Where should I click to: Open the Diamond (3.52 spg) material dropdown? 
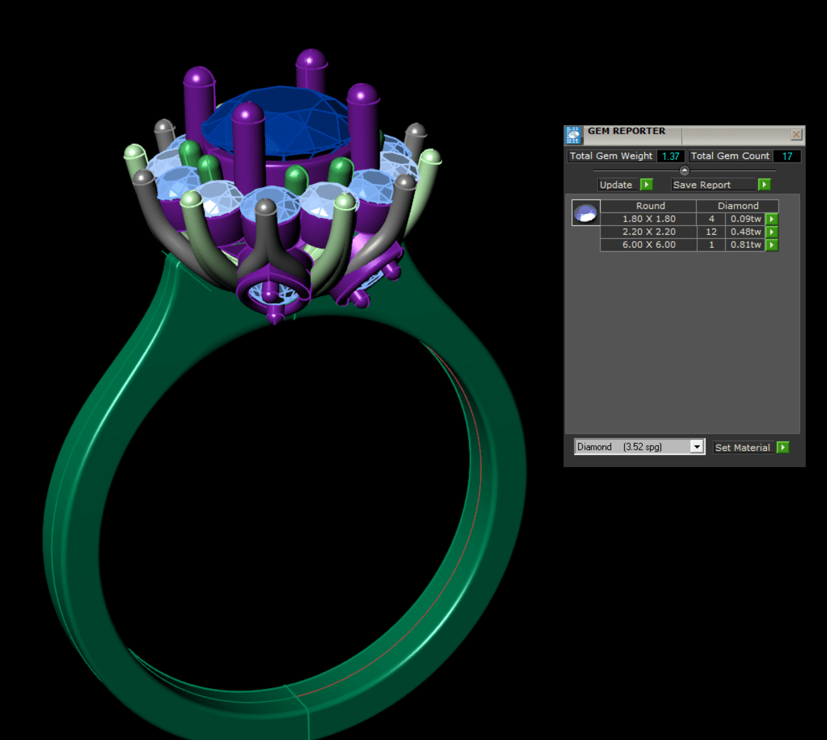click(x=697, y=447)
